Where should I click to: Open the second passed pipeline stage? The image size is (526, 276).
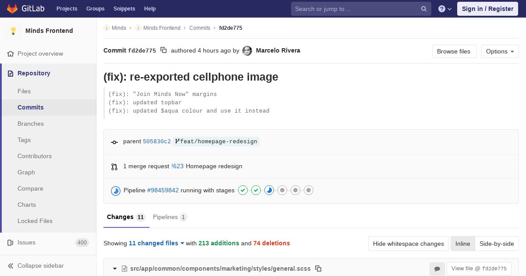point(256,190)
